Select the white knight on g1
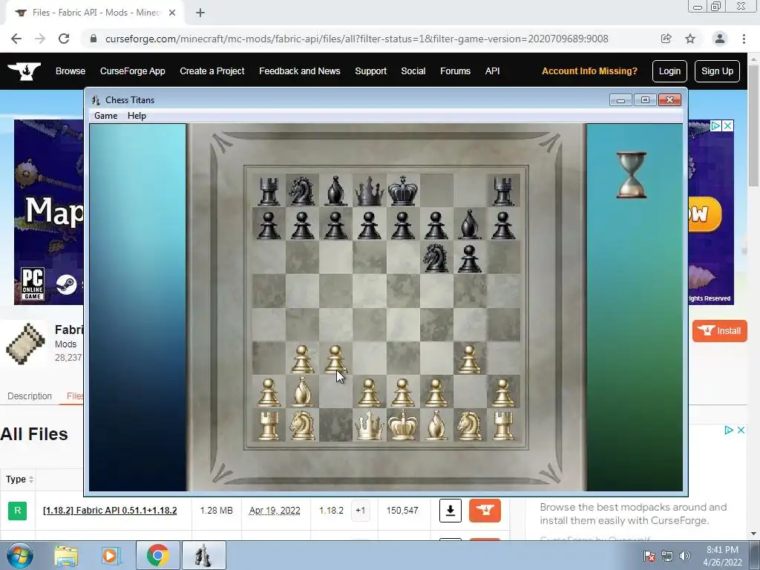The image size is (760, 570). click(x=470, y=425)
